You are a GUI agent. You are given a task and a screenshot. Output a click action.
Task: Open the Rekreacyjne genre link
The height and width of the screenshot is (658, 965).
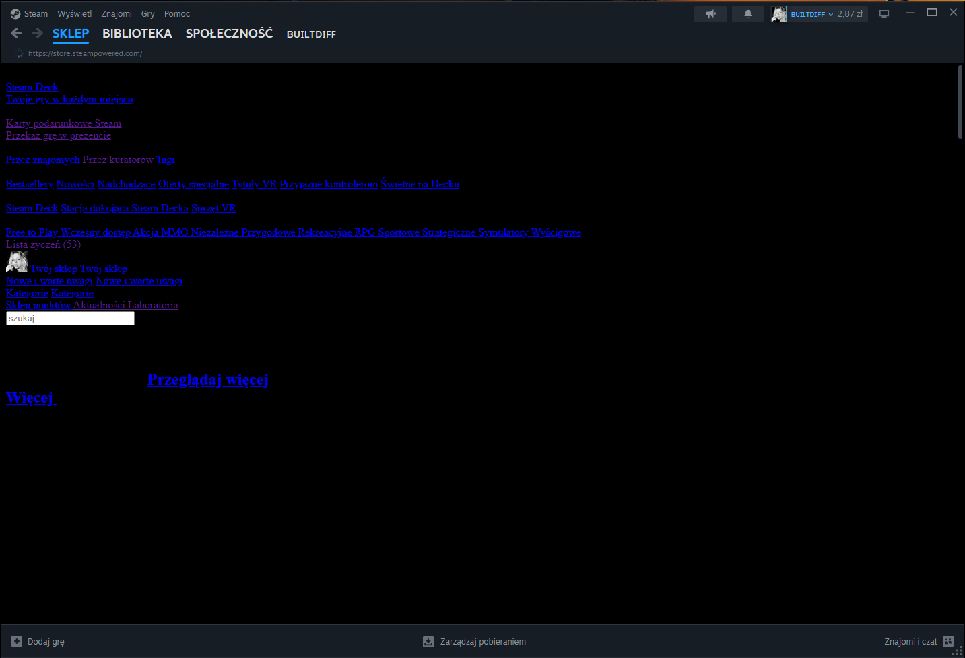(x=325, y=232)
